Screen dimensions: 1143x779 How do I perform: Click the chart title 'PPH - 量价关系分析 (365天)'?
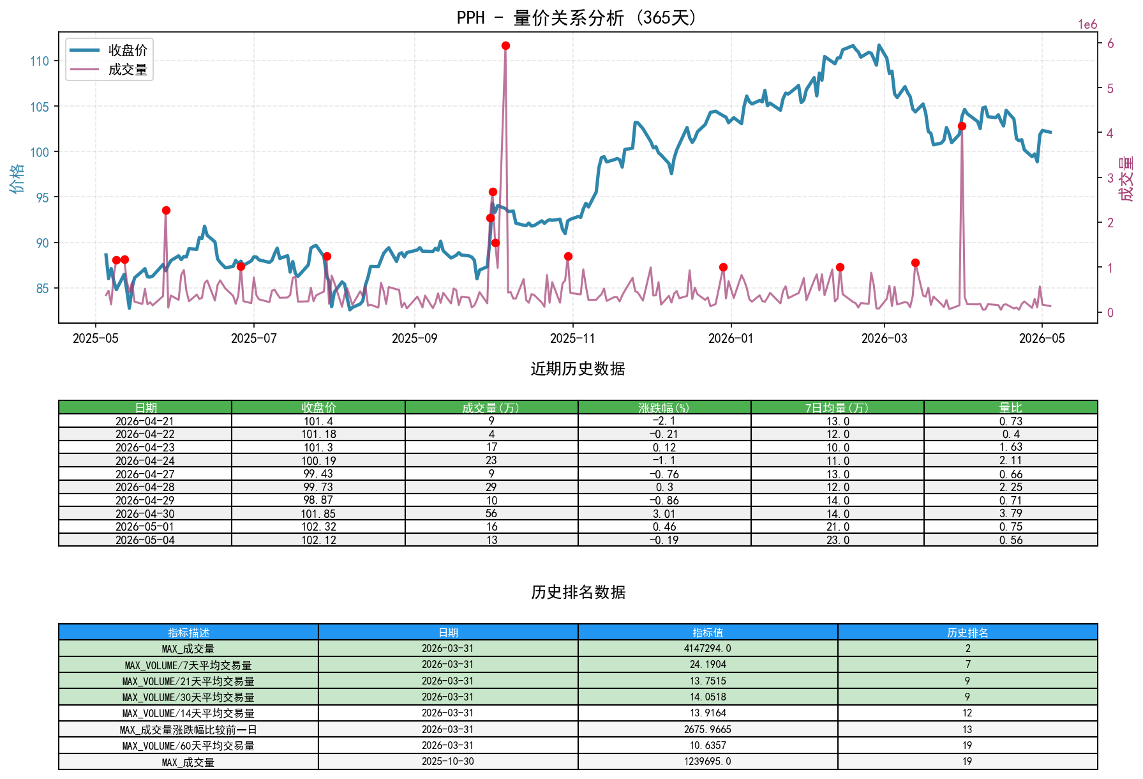coord(578,18)
